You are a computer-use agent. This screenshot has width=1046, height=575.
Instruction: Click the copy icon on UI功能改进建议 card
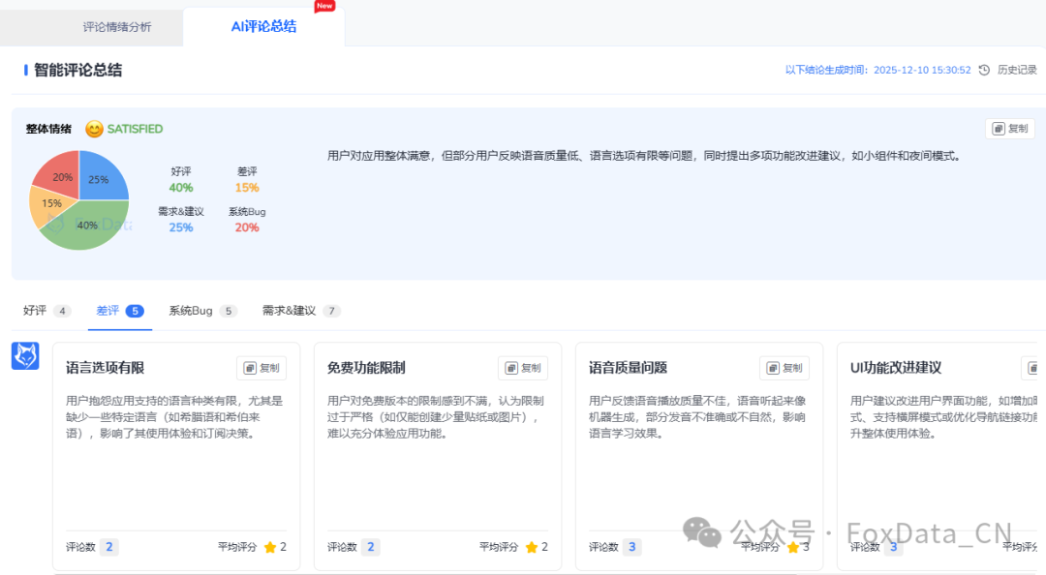pyautogui.click(x=1032, y=368)
